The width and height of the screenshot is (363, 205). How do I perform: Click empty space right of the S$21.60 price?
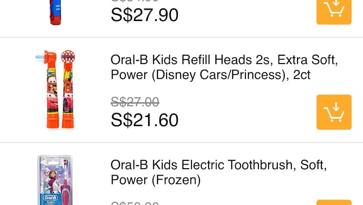point(245,120)
